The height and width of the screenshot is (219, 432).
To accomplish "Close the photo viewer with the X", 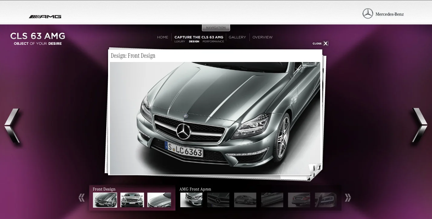I will [x=326, y=44].
